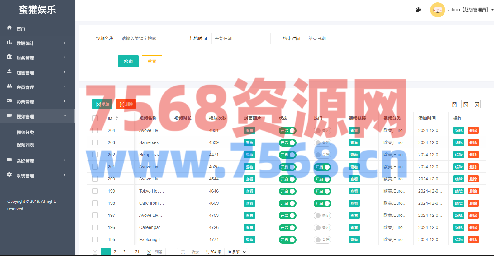
Task: Toggle the 状态 switch for row 204
Action: pos(287,131)
